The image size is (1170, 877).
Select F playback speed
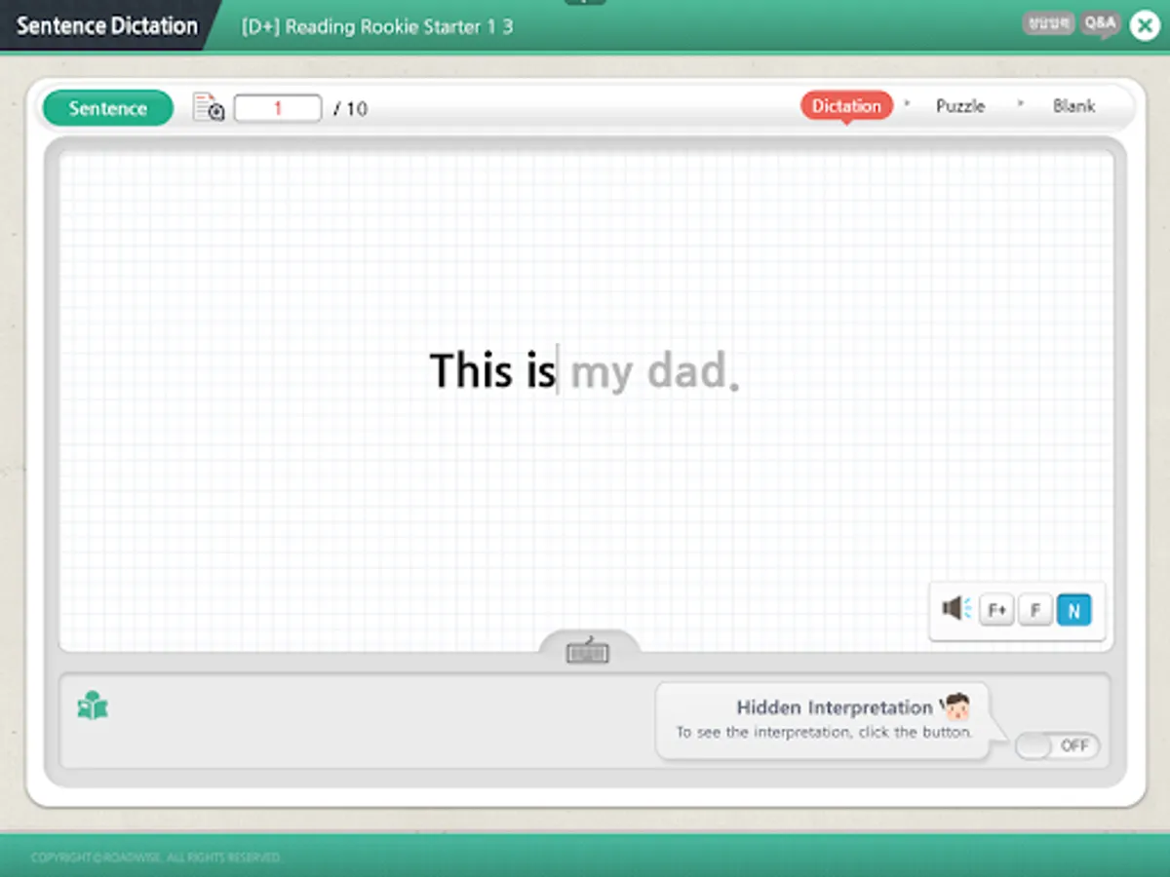point(1035,611)
